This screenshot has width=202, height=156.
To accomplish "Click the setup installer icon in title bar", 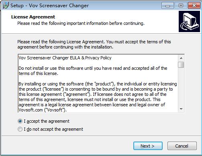I will [x=6, y=5].
